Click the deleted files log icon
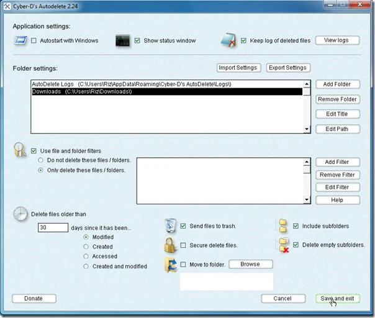375x318 pixels. [228, 40]
